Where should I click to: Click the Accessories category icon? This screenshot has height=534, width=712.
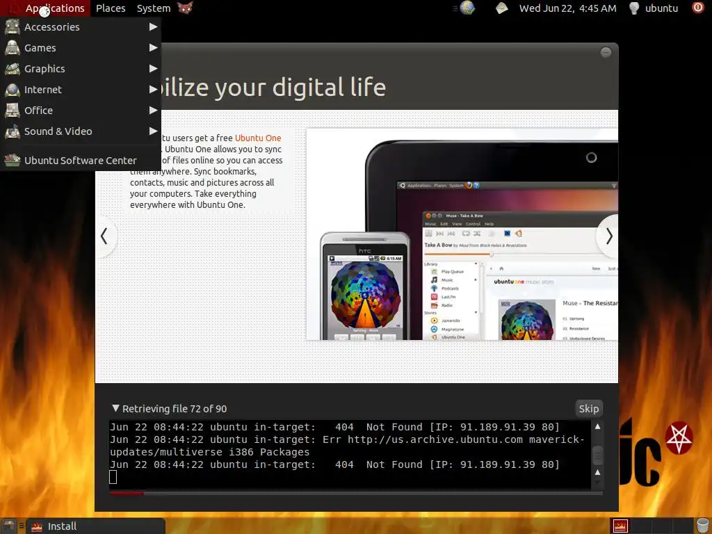(x=13, y=27)
